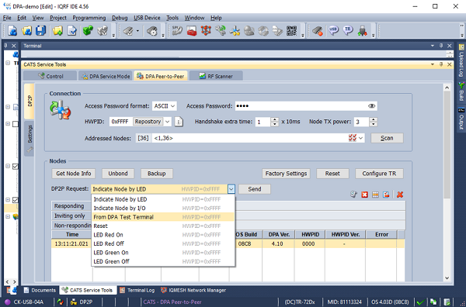466x307 pixels.
Task: Click the red X delete icon above table
Action: [x=400, y=195]
